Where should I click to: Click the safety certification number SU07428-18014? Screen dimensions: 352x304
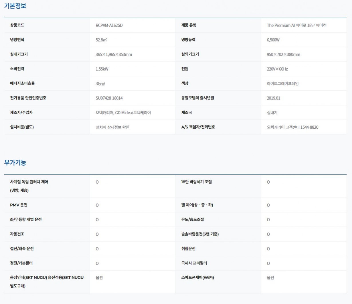109,98
